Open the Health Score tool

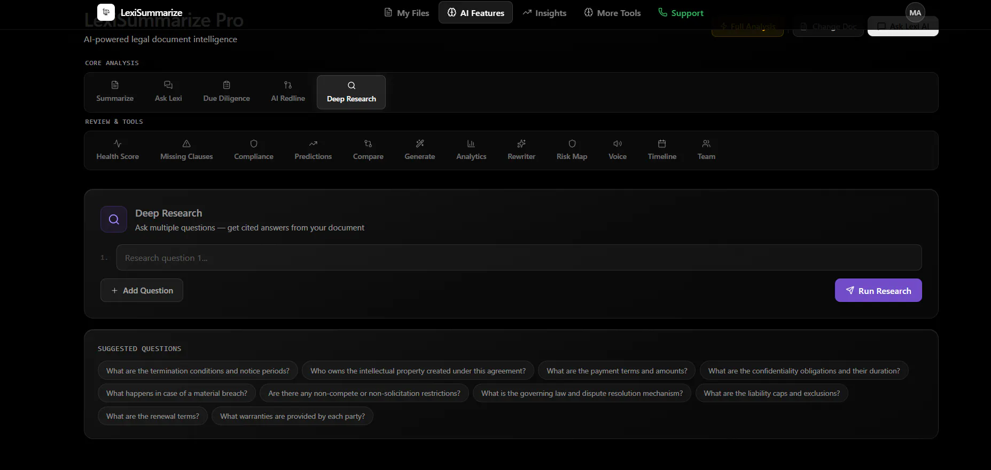[118, 150]
